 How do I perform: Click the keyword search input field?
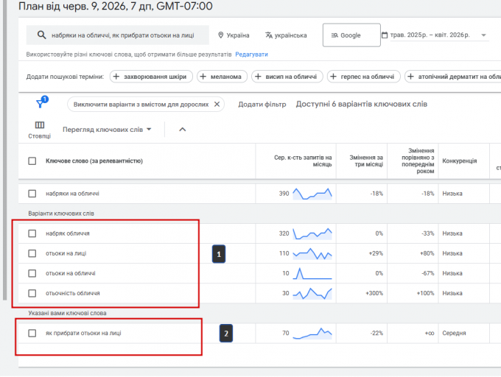pyautogui.click(x=118, y=35)
